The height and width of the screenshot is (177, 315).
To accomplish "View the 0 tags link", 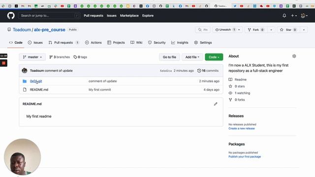I will (x=80, y=57).
